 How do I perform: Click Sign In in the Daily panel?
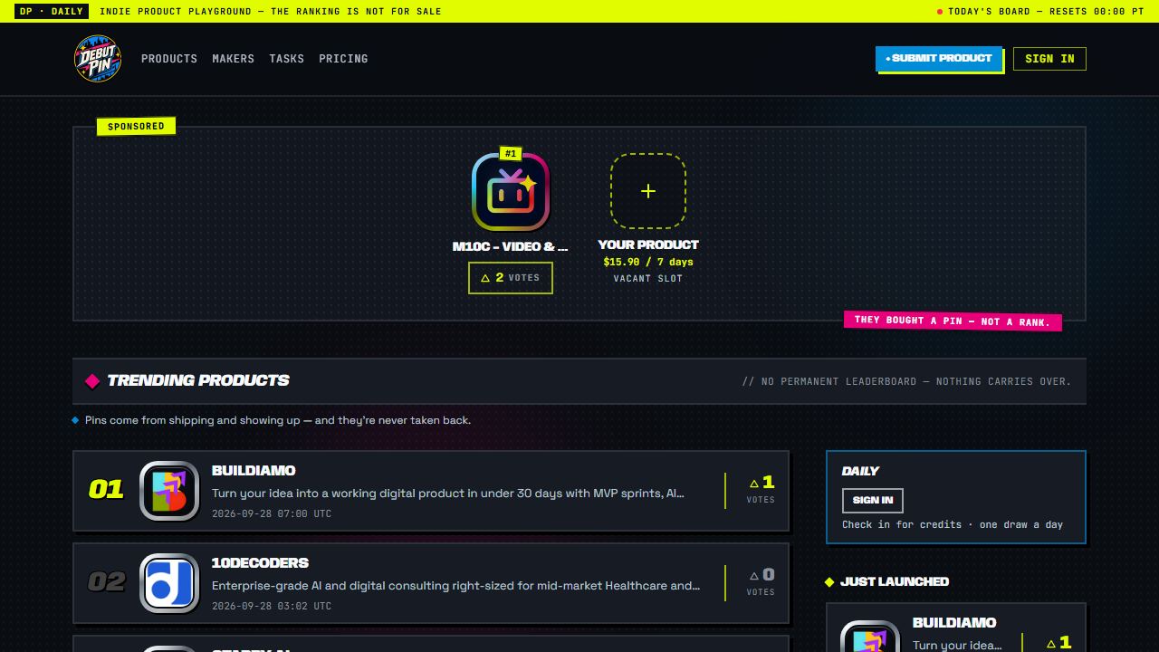[873, 500]
